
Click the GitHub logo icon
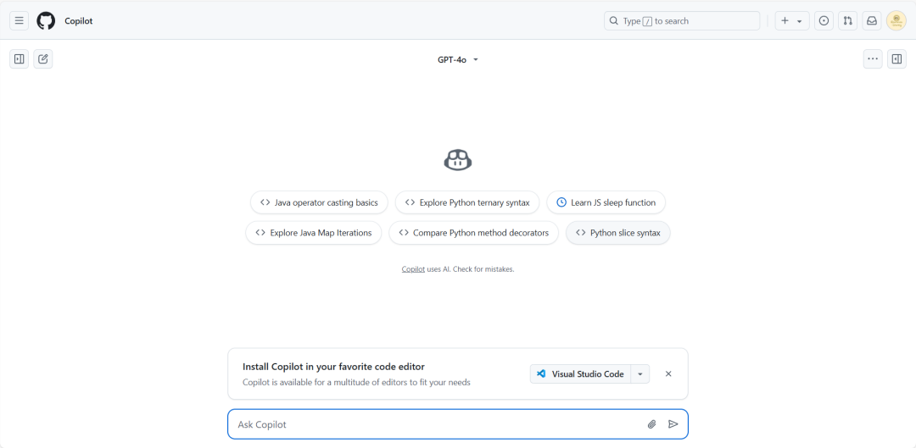46,20
